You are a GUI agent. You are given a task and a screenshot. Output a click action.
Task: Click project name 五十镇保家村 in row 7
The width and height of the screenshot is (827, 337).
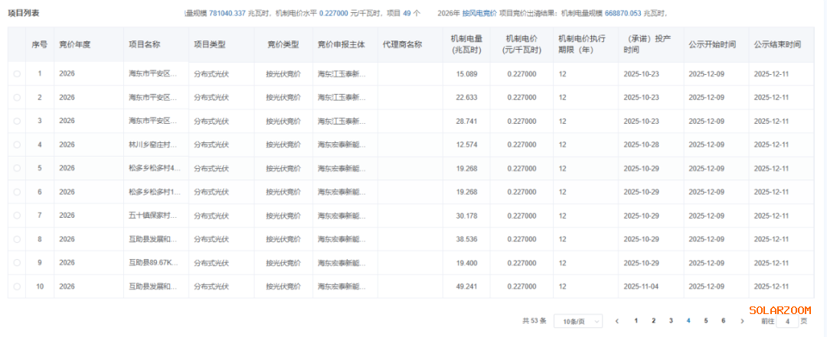[x=154, y=215]
